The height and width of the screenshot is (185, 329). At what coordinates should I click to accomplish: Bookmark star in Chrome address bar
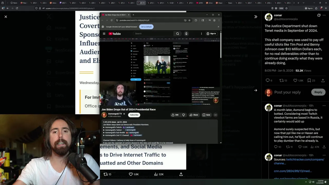189,20
